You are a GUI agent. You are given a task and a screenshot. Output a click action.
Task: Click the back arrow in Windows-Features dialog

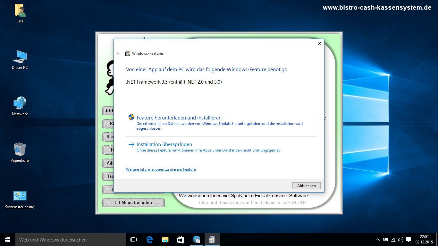118,53
